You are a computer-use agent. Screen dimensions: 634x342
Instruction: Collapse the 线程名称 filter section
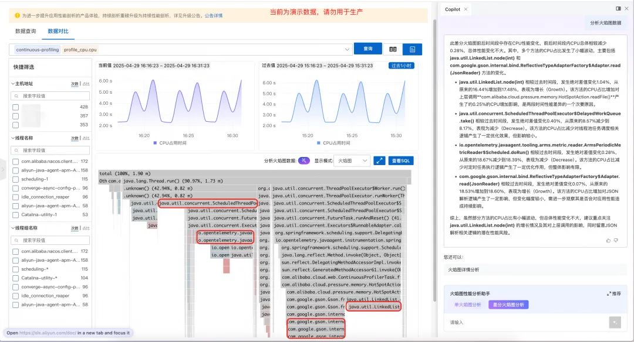pyautogui.click(x=12, y=138)
